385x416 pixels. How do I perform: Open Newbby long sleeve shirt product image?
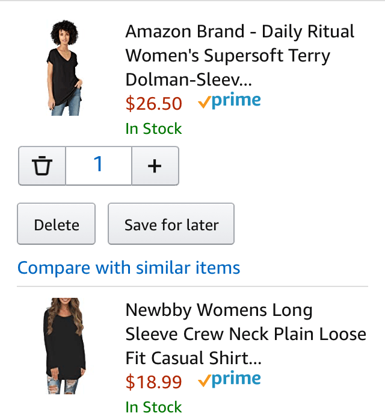[63, 346]
